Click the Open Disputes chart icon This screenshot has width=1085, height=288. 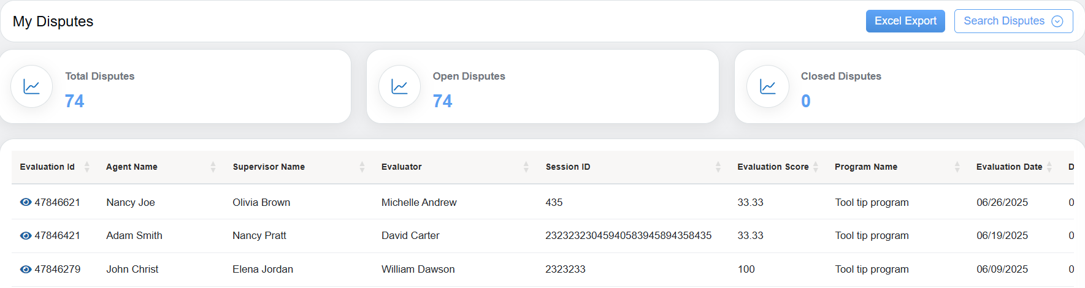point(399,86)
